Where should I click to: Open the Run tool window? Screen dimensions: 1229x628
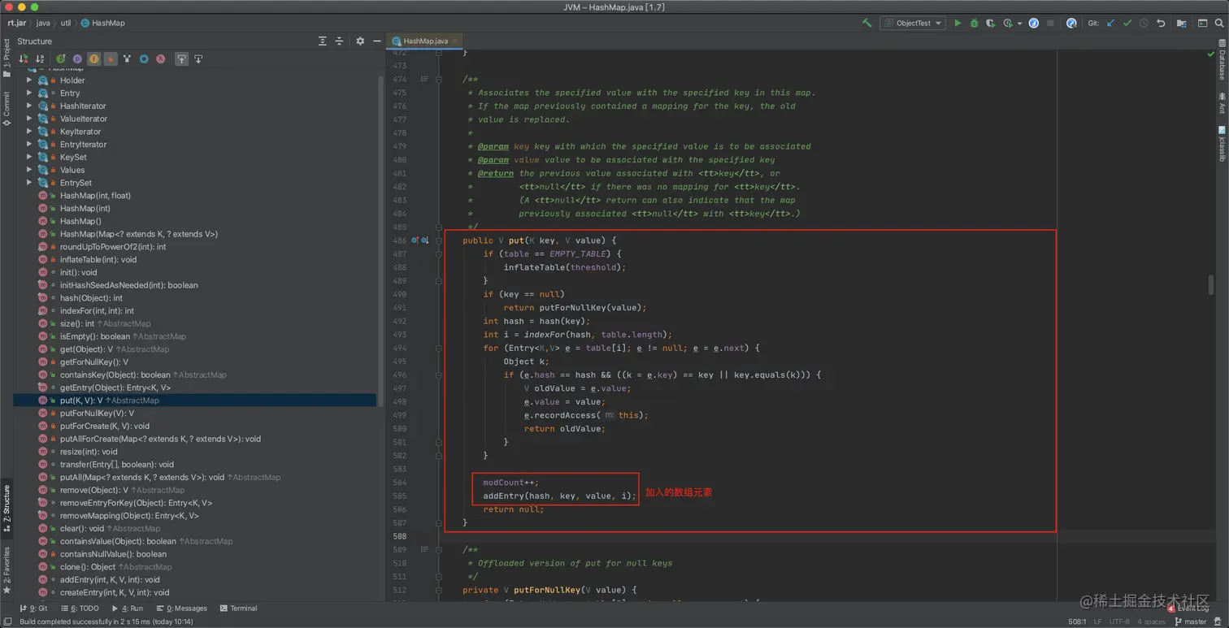pos(128,609)
